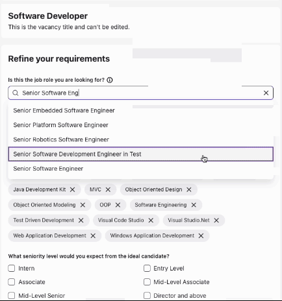
Task: Check the Director and above checkbox
Action: (x=147, y=296)
